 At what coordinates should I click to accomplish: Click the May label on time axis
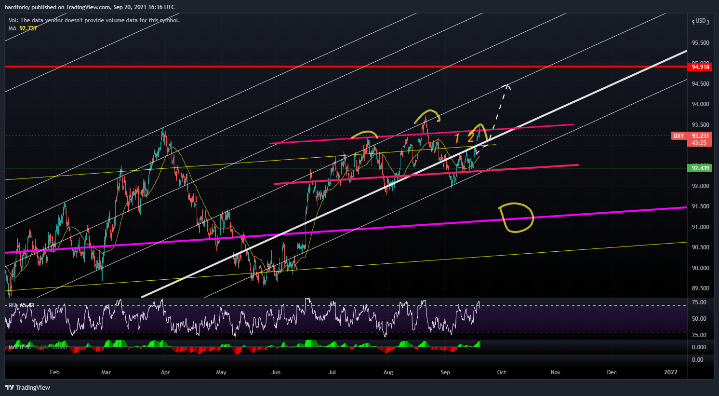click(221, 372)
